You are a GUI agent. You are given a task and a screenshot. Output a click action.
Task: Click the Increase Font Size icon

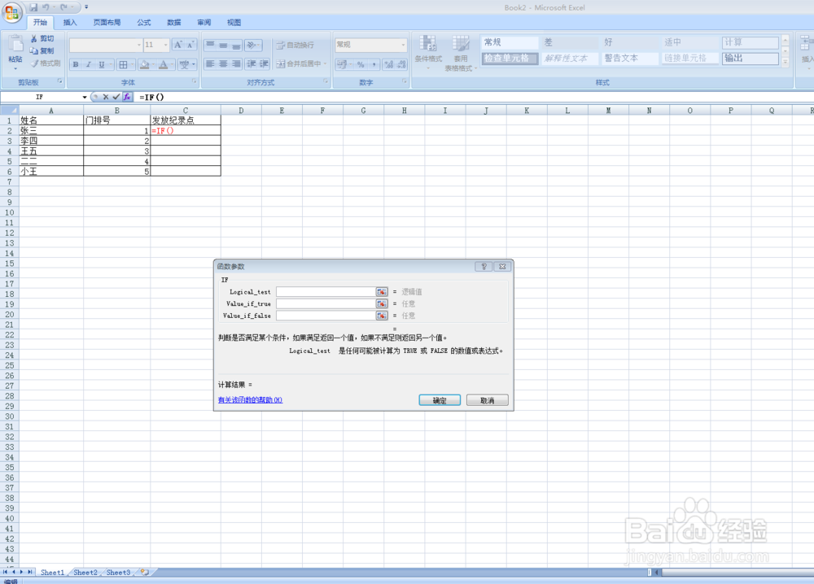178,45
